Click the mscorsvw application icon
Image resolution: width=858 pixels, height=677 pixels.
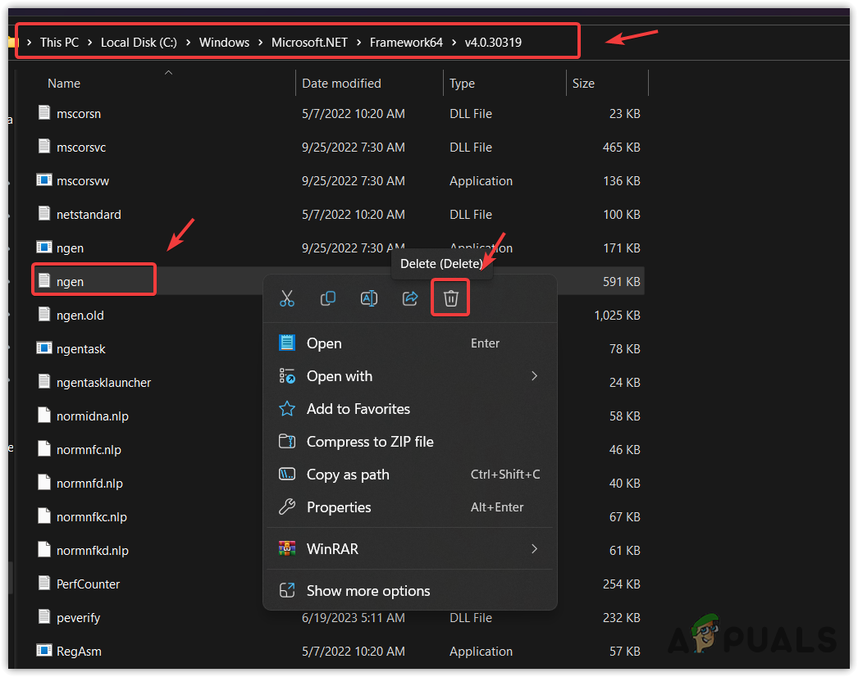pyautogui.click(x=43, y=180)
